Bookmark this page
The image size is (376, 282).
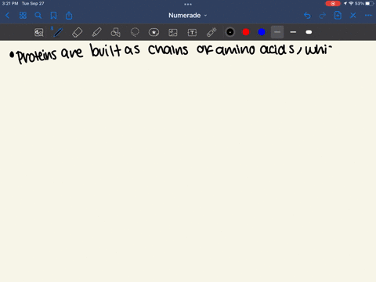click(53, 16)
